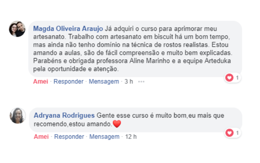Open Adryana Rodrigues's profile picture
The image size is (260, 163).
point(18,116)
